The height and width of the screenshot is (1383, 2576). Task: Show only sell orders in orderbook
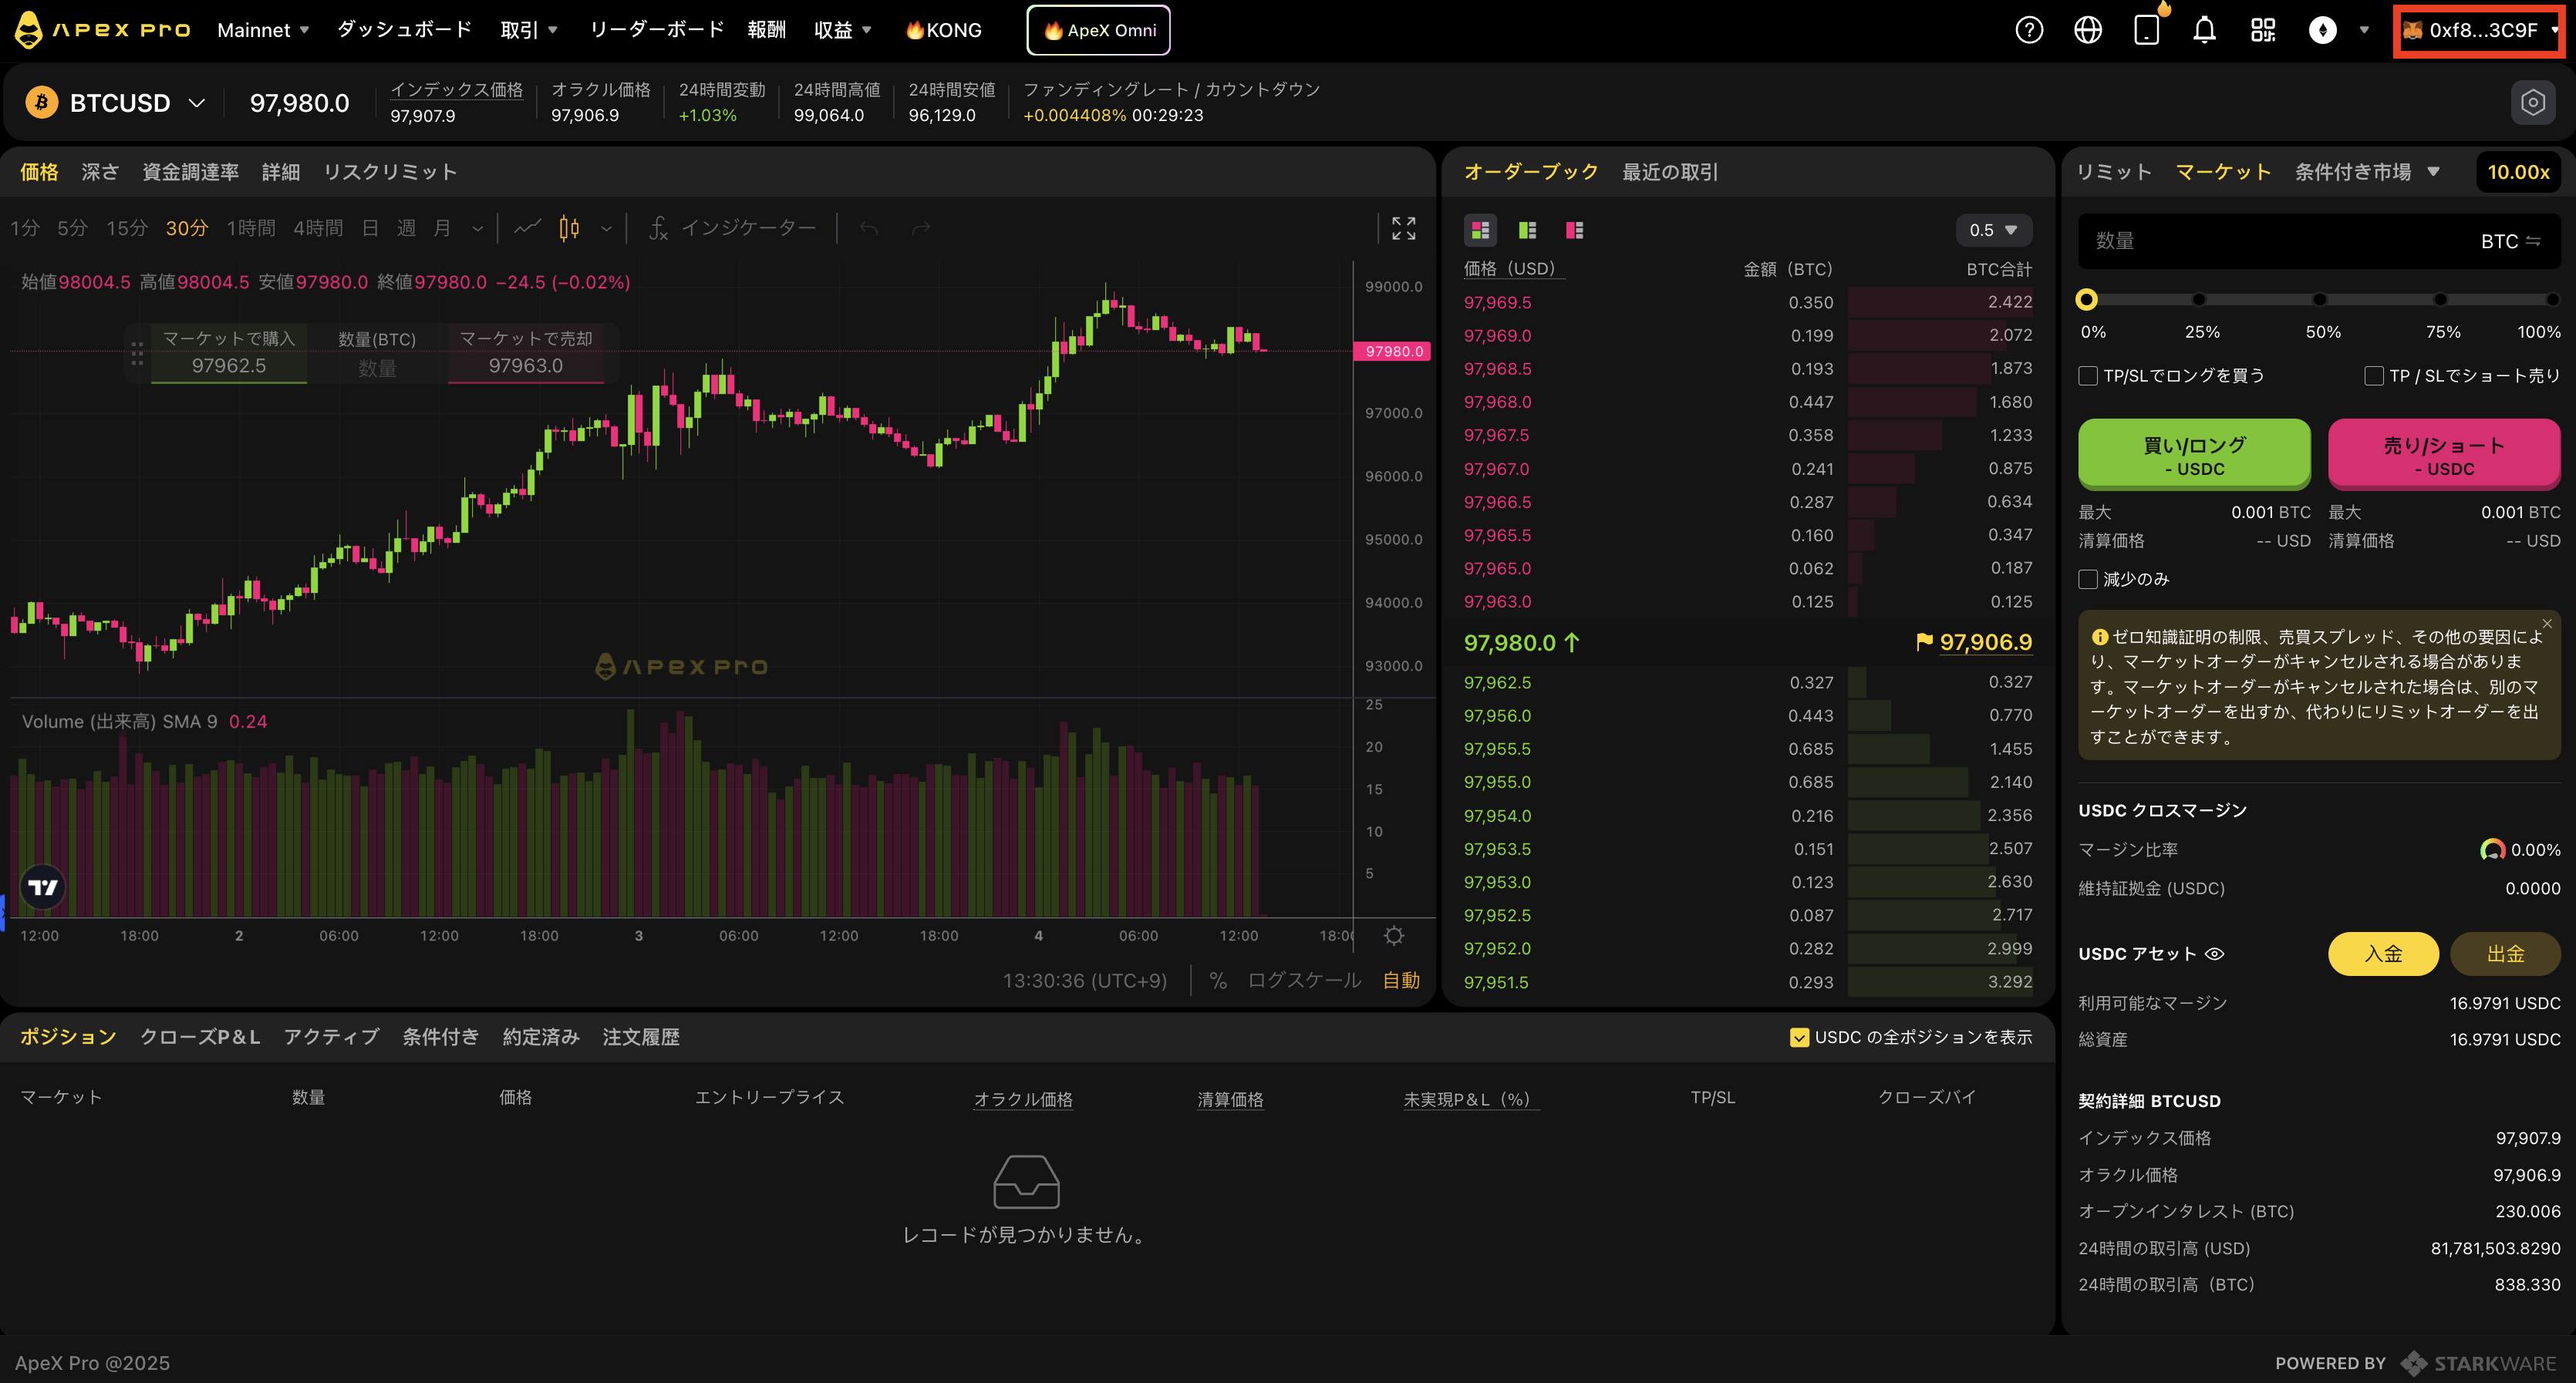[x=1574, y=230]
